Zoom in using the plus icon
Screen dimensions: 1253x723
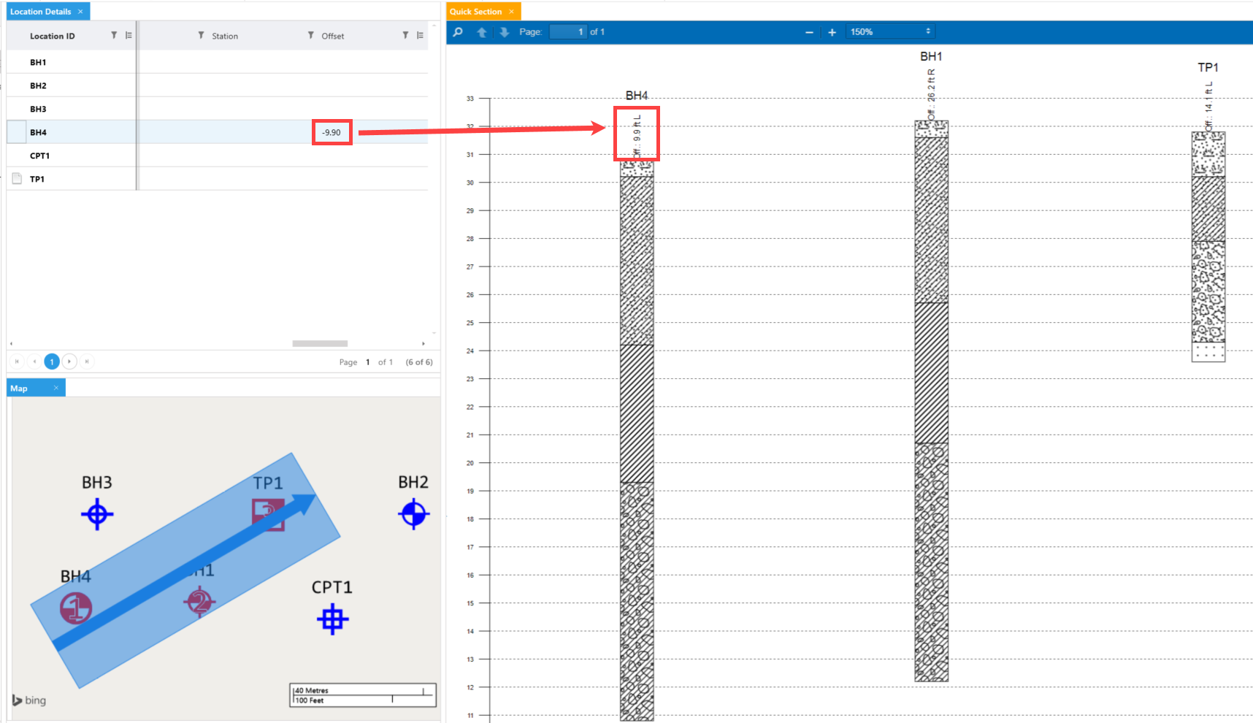[x=832, y=32]
